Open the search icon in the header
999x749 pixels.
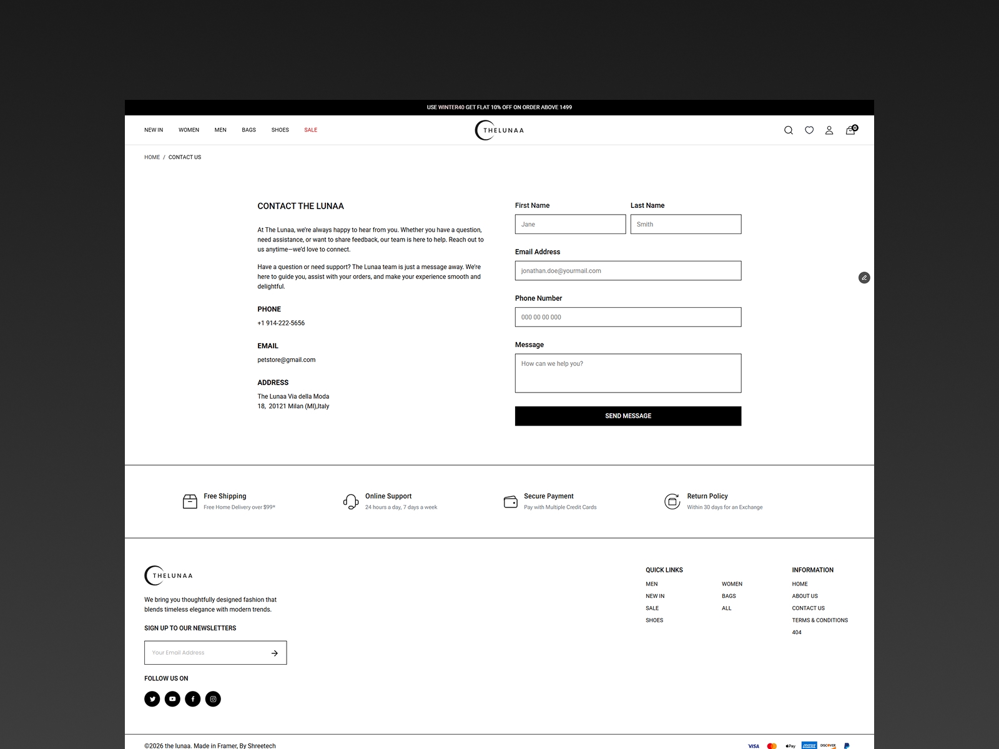[x=789, y=130]
